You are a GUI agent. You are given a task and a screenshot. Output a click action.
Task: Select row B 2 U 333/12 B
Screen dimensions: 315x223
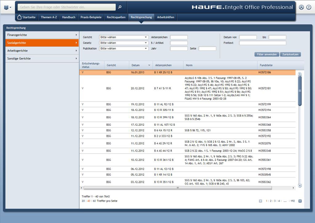(188, 136)
